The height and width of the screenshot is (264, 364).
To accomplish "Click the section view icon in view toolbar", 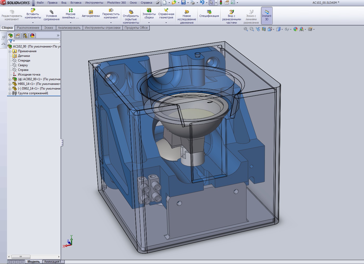I will (x=264, y=29).
